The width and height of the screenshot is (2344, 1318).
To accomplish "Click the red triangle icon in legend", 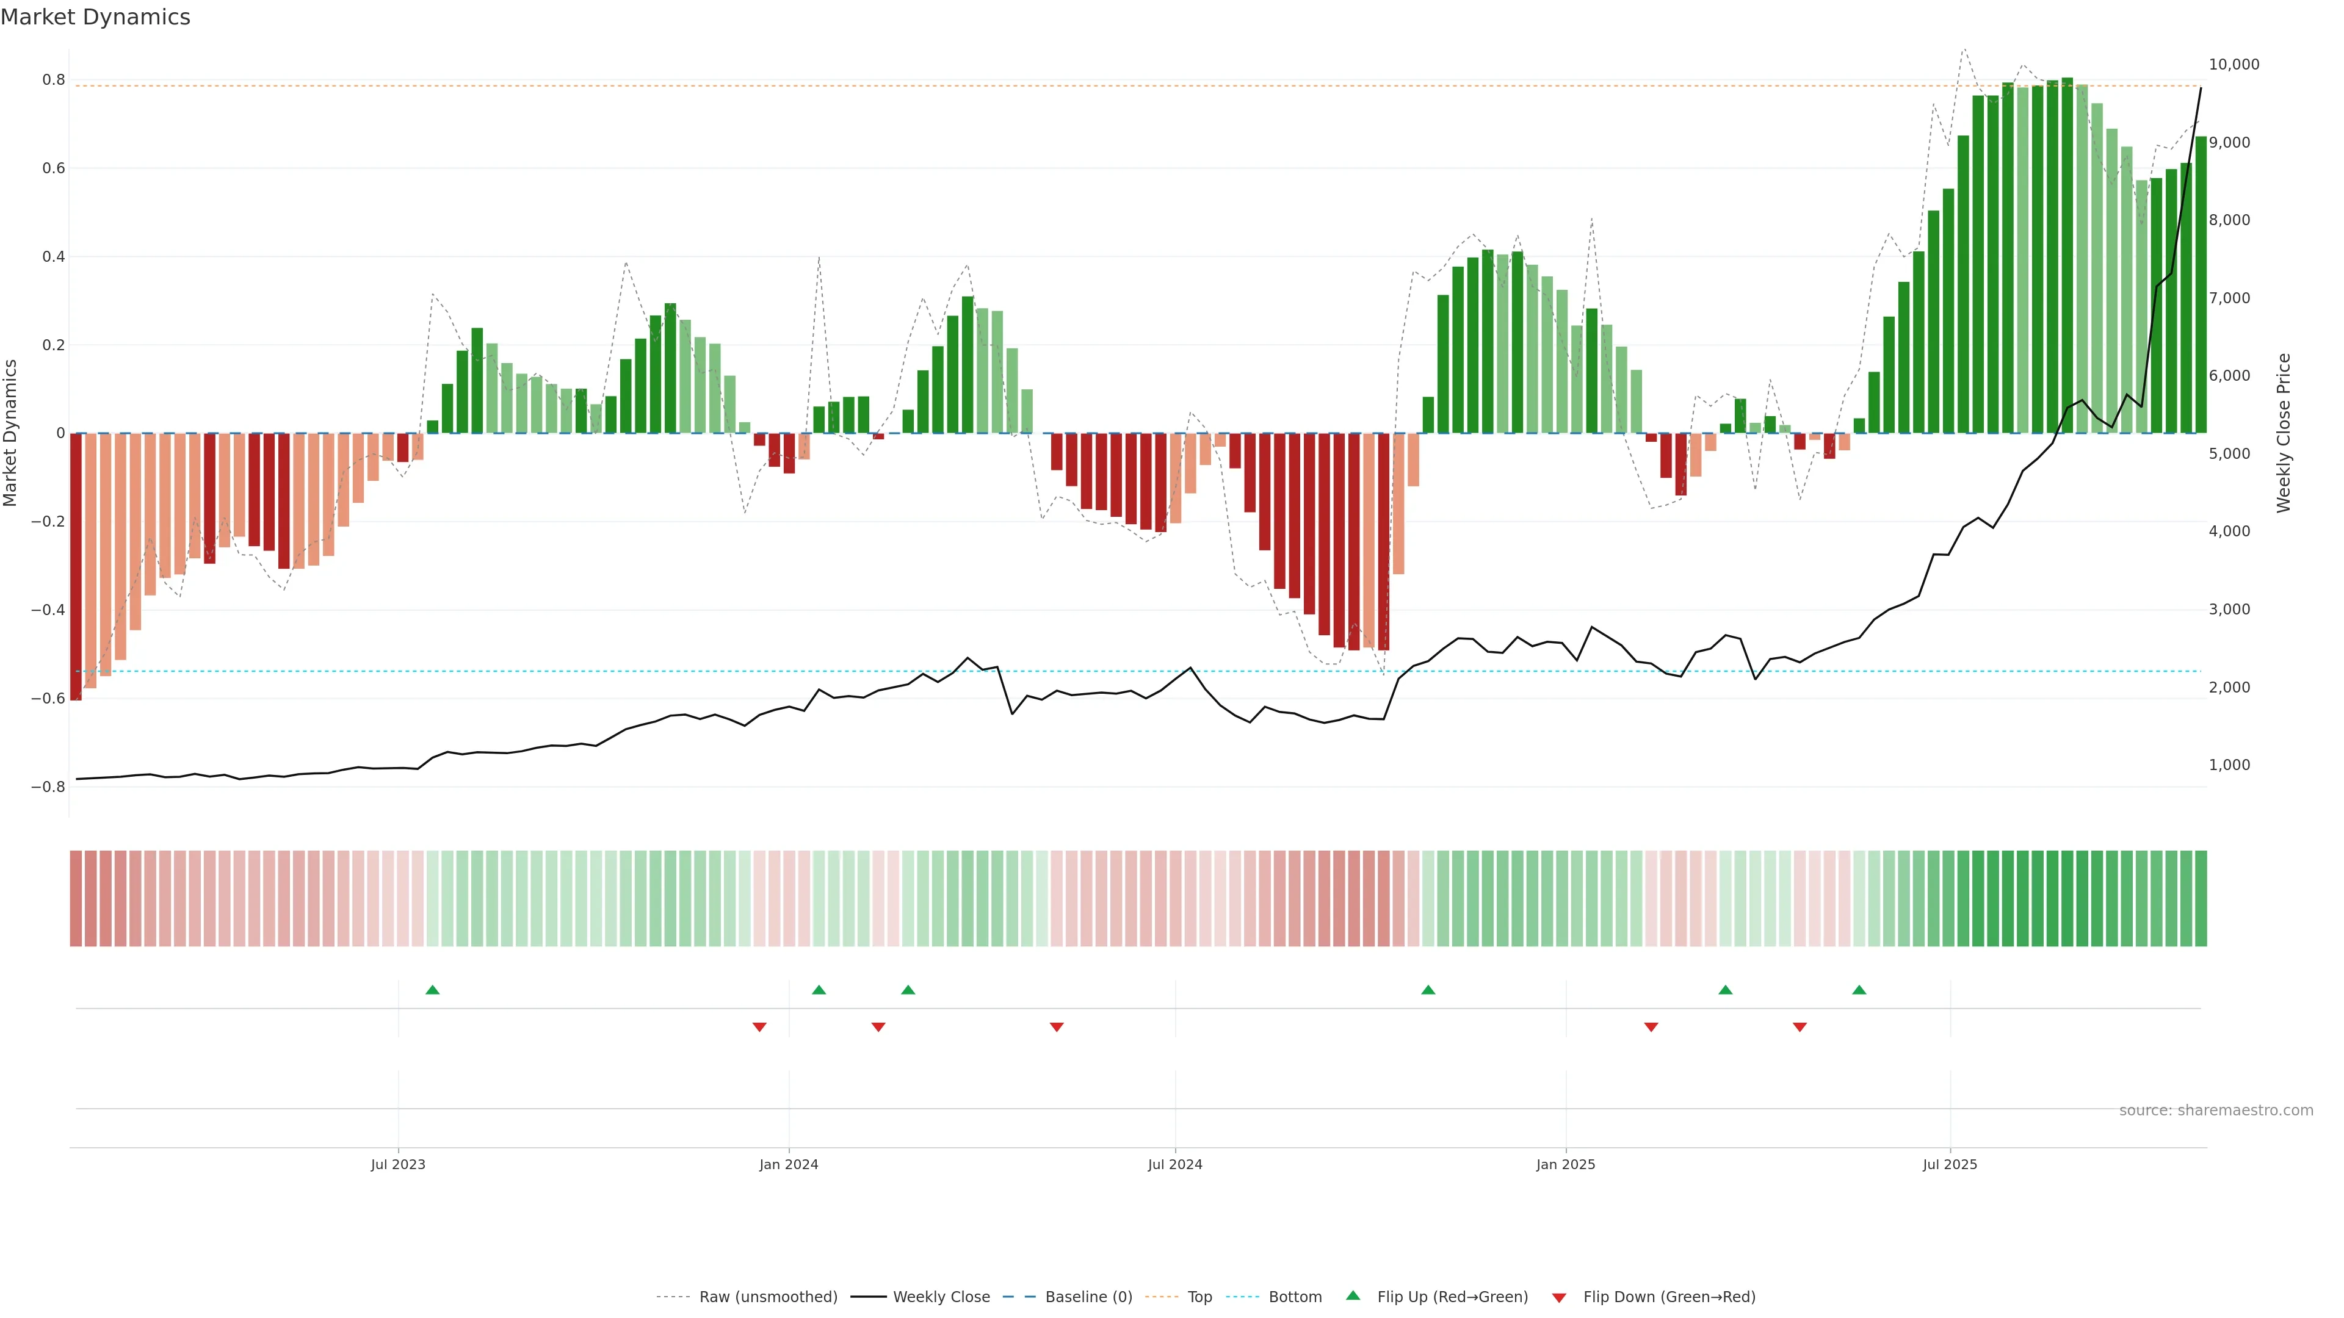I will pyautogui.click(x=1559, y=1298).
